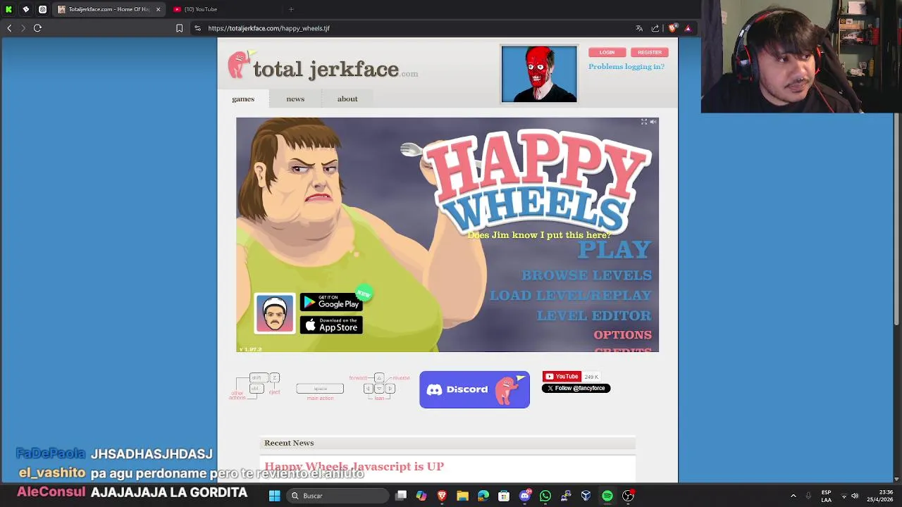Open the Windows Start menu
902x507 pixels.
point(274,496)
